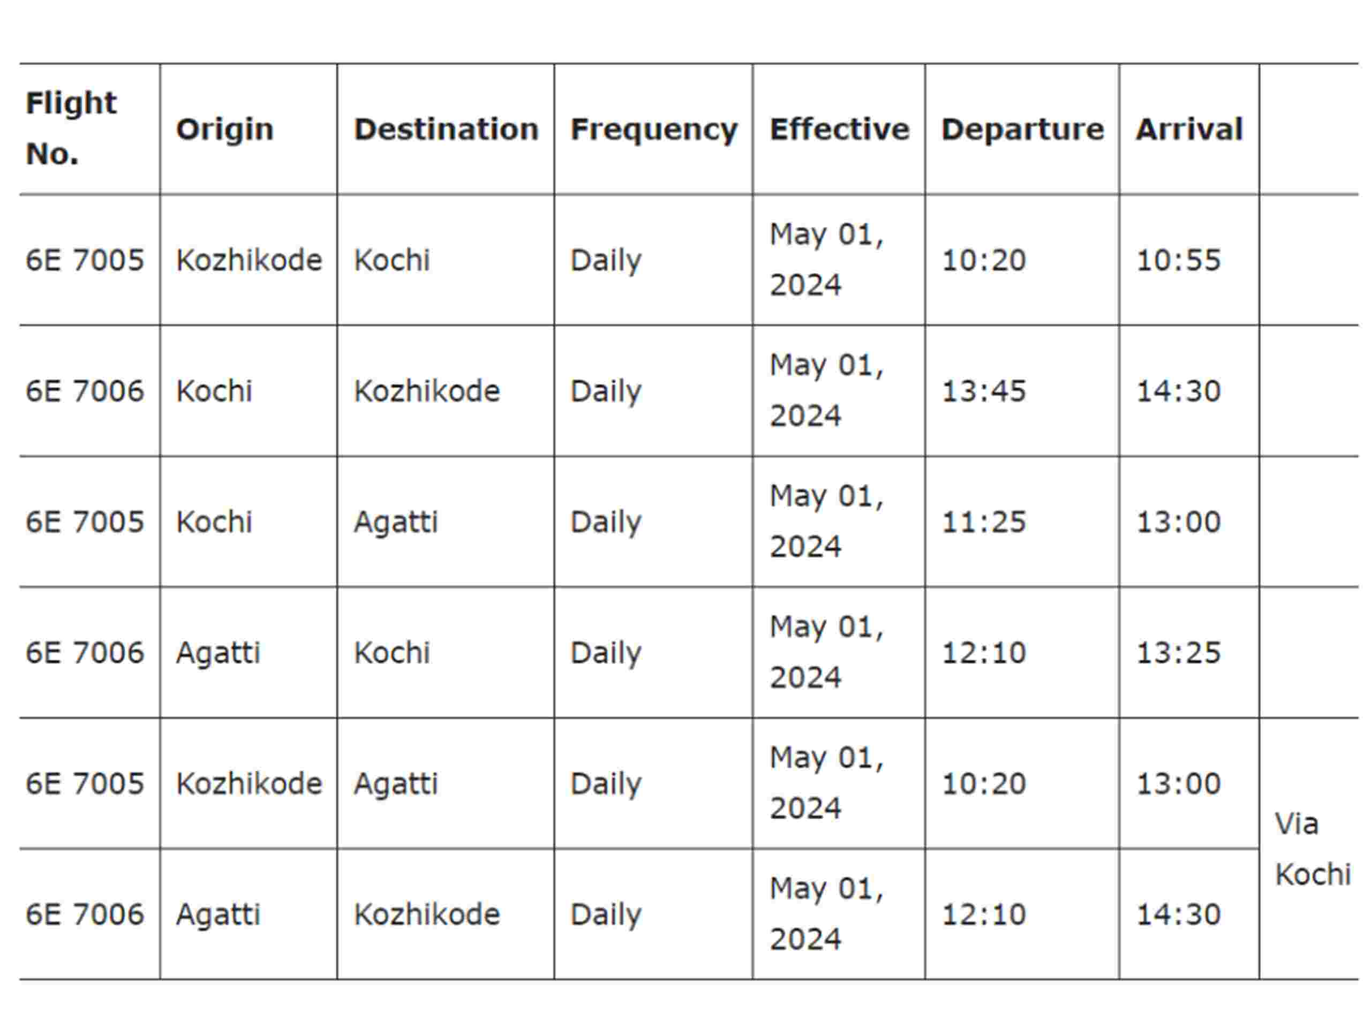The image size is (1371, 1028).
Task: Click Kozhikode origin in Kozhikode to Agatti row
Action: click(248, 784)
